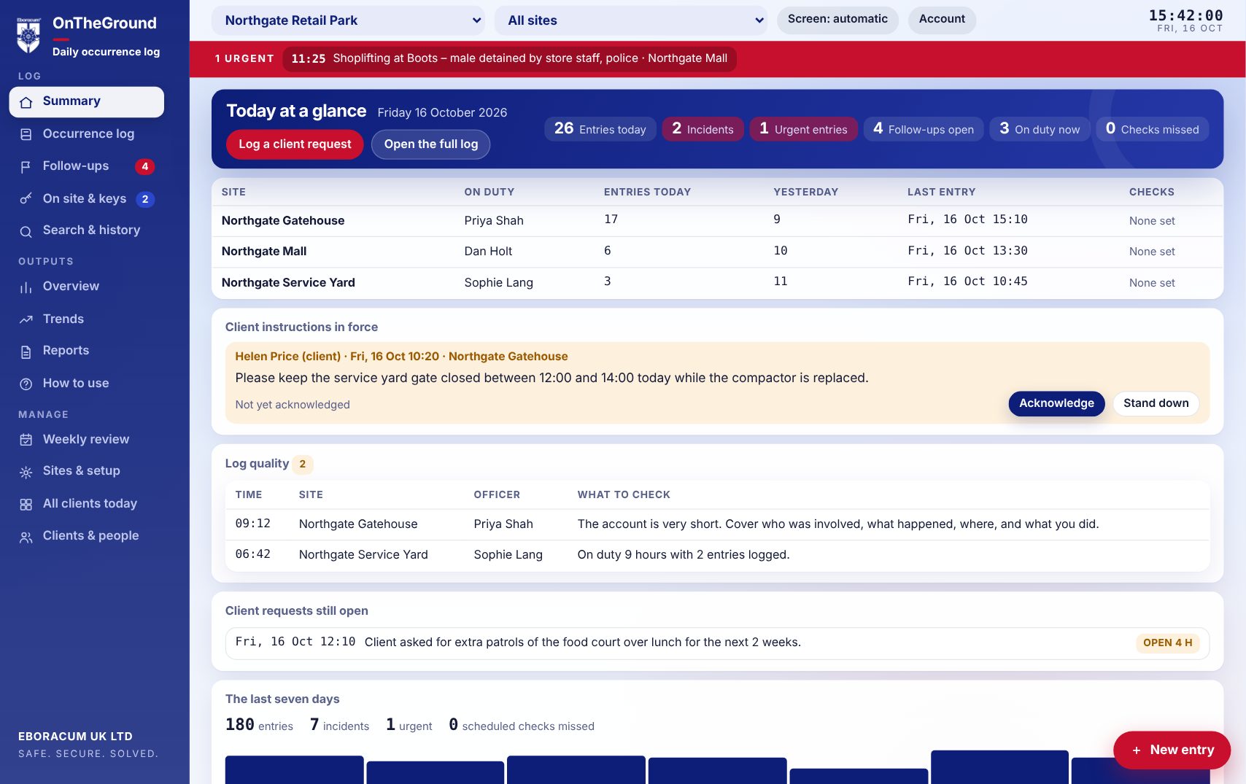The width and height of the screenshot is (1246, 784).
Task: Click the 4 Follow-ups open stat
Action: (924, 129)
